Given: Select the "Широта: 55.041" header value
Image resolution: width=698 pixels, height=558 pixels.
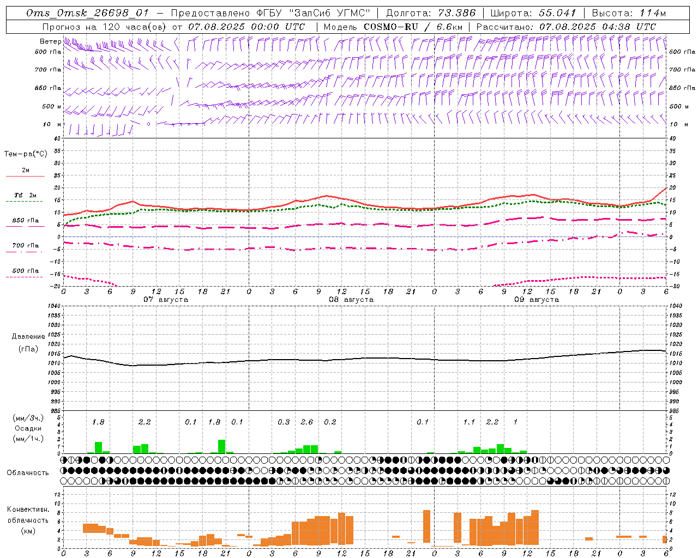Looking at the screenshot, I should pyautogui.click(x=533, y=13).
